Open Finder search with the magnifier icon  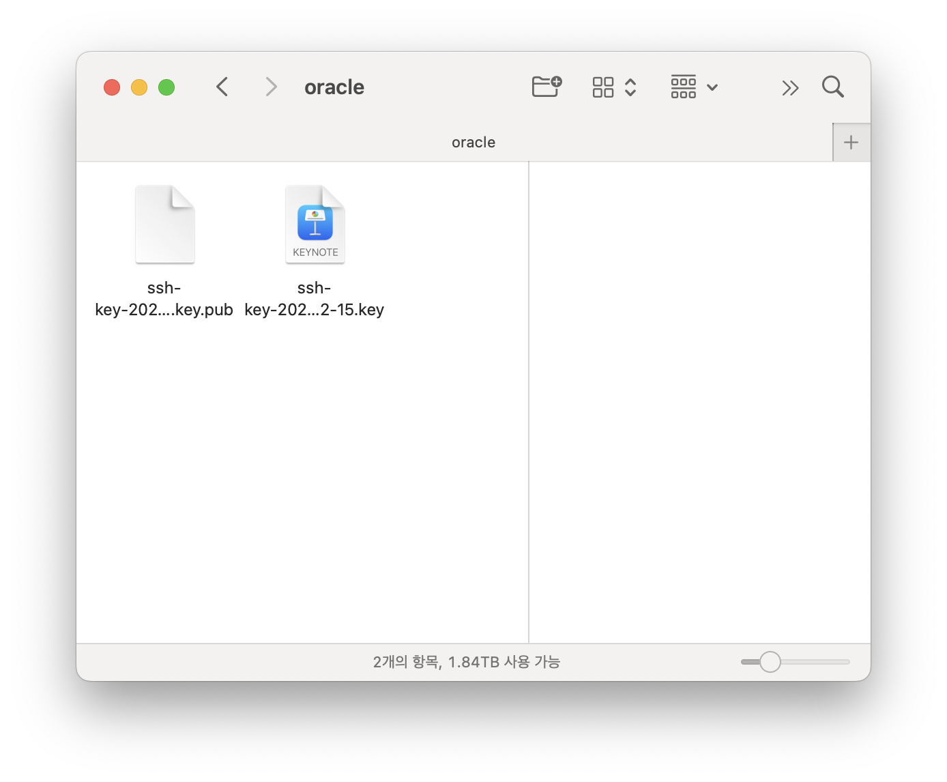click(833, 87)
